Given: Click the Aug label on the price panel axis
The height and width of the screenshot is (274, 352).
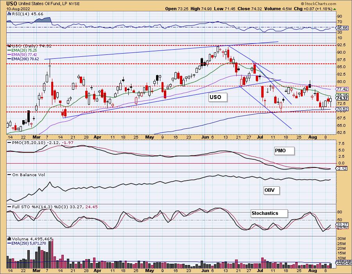Looking at the screenshot, I should (x=312, y=137).
